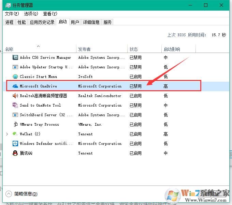The image size is (232, 205).
Task: Click the Windows Defender shield icon
Action: tap(15, 144)
